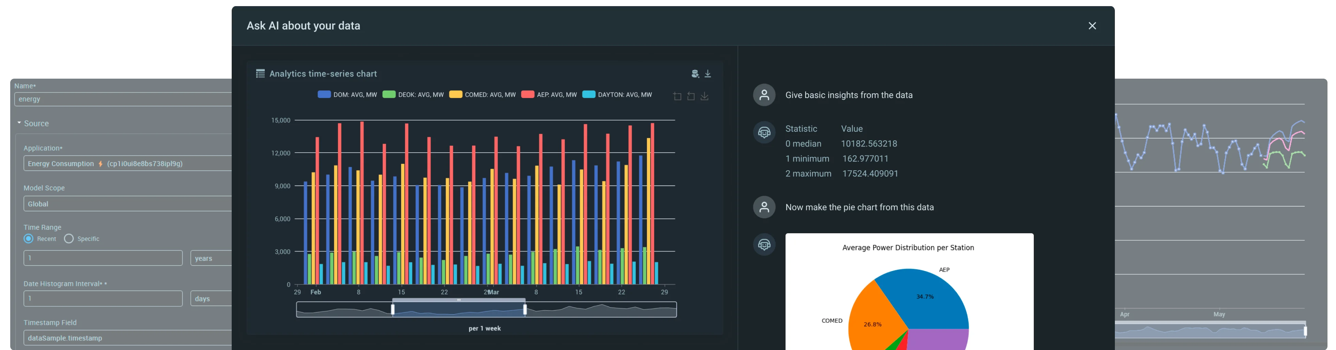Viewport: 1336px width, 350px height.
Task: Save chart as image icon
Action: (704, 96)
